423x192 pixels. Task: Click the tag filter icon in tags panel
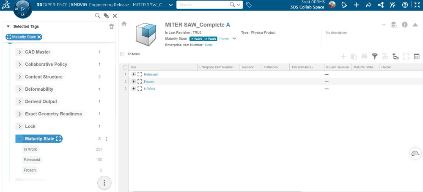pyautogui.click(x=106, y=16)
